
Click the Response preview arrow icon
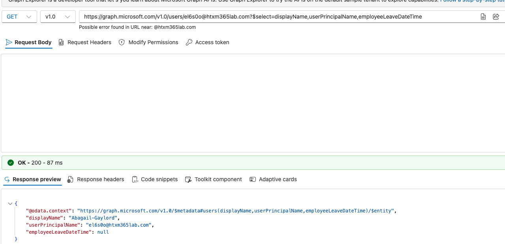[7, 179]
